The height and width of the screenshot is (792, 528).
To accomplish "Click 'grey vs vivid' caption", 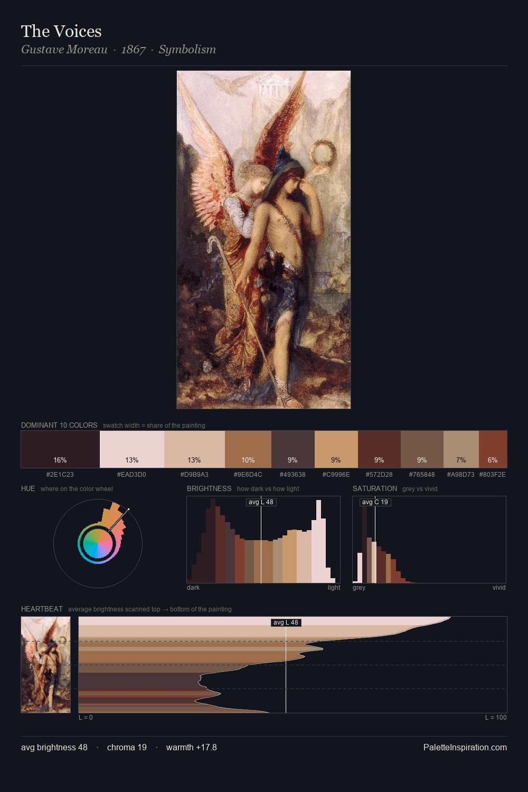I will (x=420, y=488).
